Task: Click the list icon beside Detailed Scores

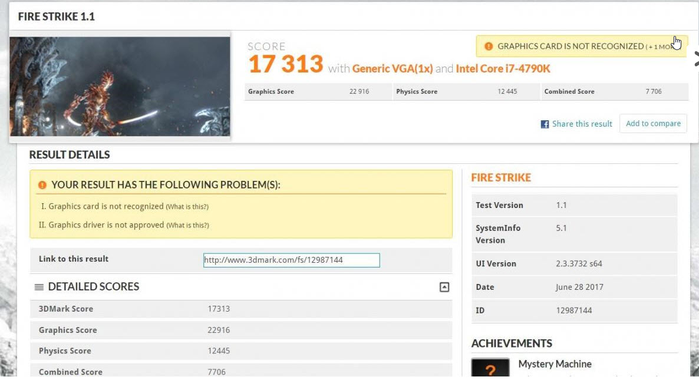Action: 39,288
